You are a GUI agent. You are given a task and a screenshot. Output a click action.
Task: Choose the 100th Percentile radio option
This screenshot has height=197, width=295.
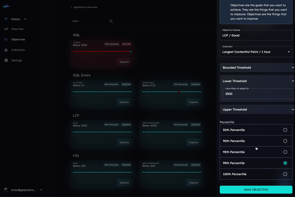(285, 174)
